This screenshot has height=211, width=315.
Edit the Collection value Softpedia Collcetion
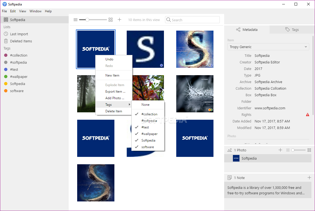click(x=270, y=89)
